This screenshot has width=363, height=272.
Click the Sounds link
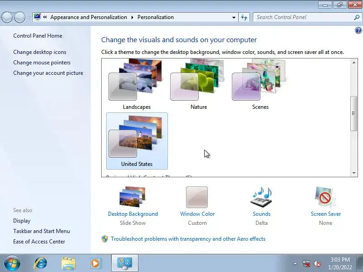(262, 214)
